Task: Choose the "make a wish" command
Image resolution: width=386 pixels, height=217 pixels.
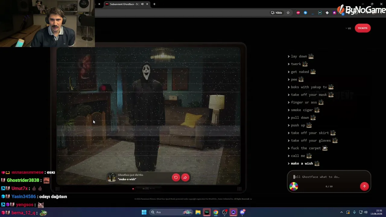Action: click(302, 163)
